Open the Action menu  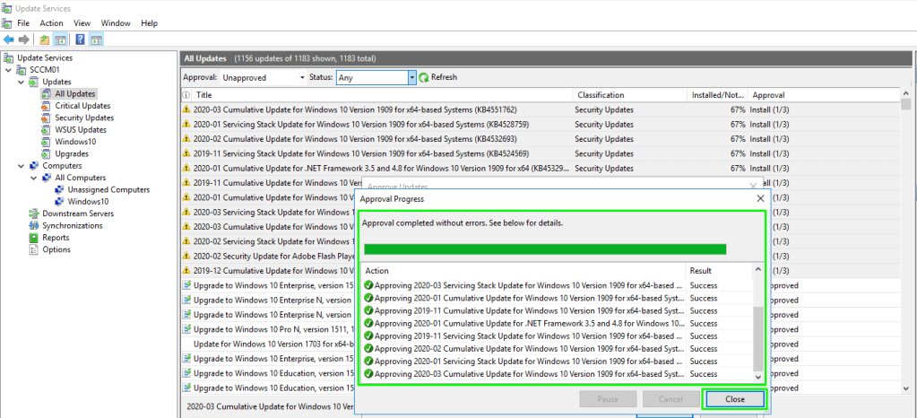click(52, 22)
